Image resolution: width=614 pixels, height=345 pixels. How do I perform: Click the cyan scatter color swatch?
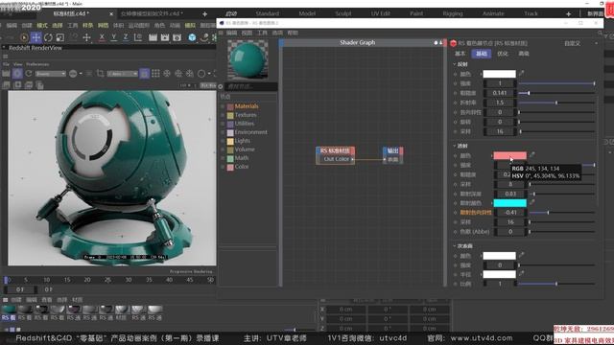(x=509, y=203)
